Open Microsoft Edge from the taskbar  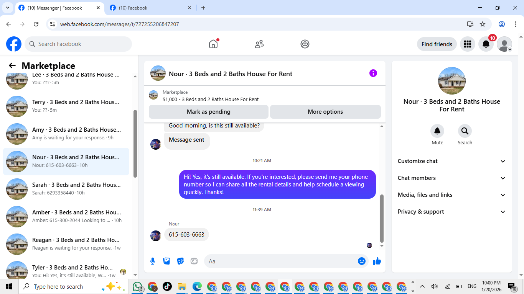197,286
